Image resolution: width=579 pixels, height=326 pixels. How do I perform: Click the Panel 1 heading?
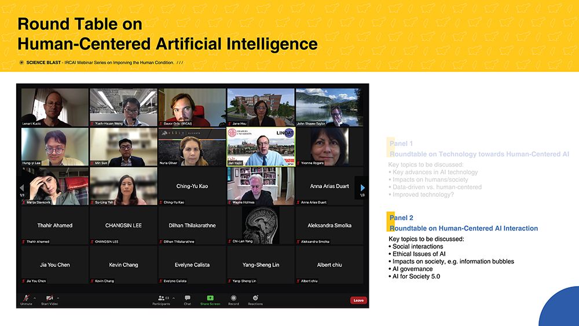pos(401,144)
